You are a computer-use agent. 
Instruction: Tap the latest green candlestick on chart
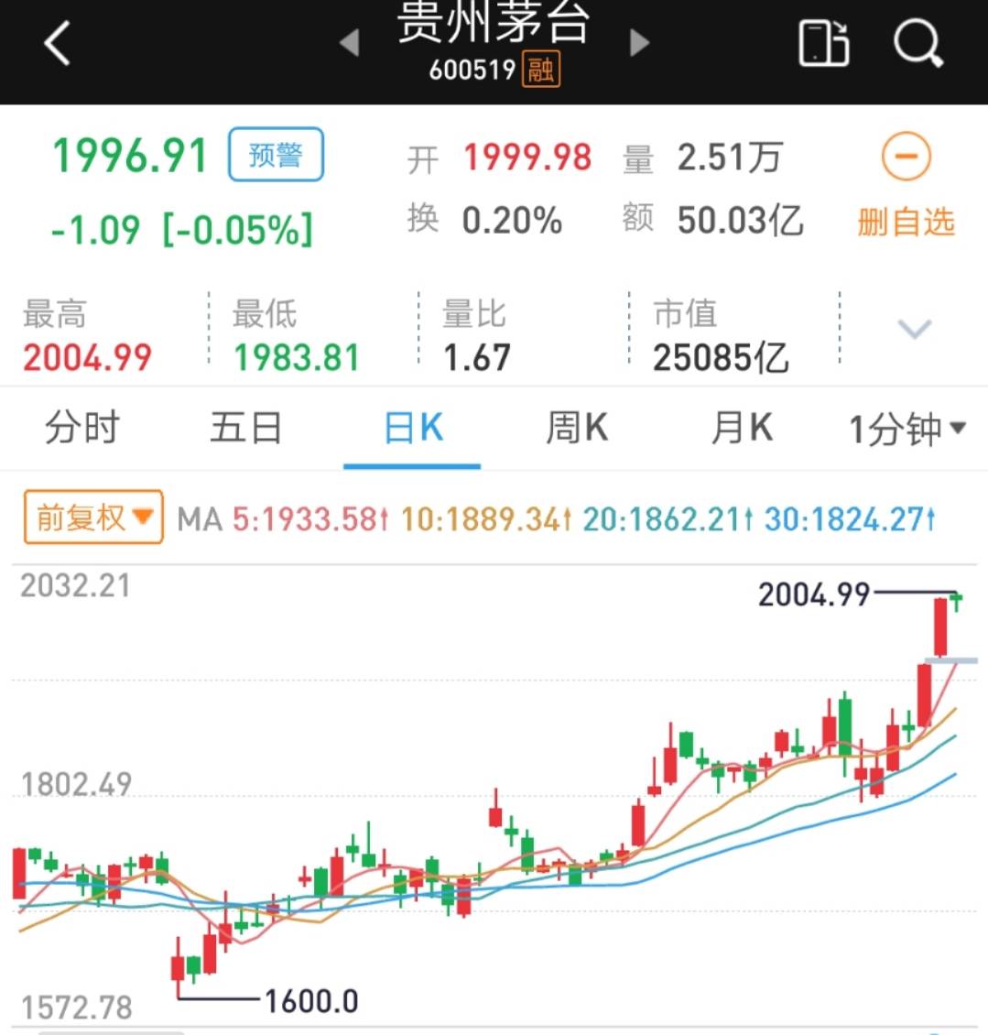pyautogui.click(x=956, y=600)
